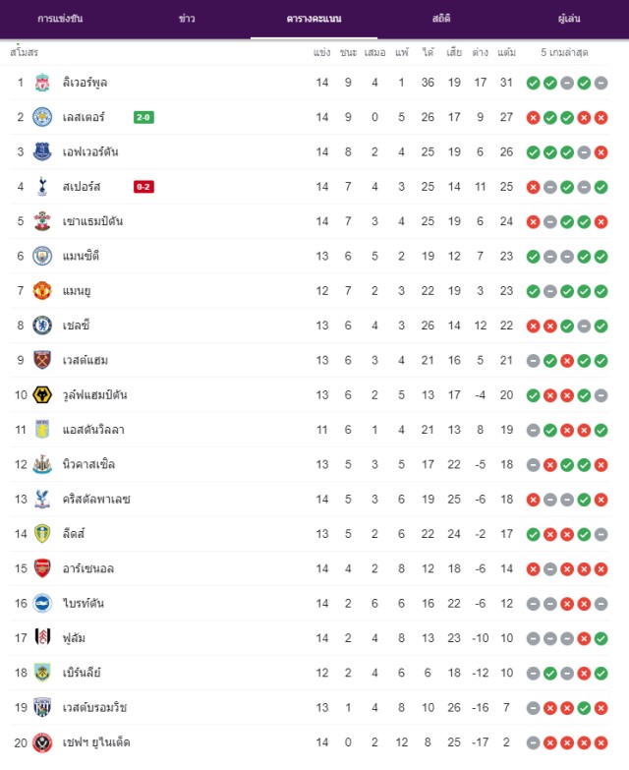Open the สถิติ tab
Viewport: 629px width, 770px height.
(441, 19)
